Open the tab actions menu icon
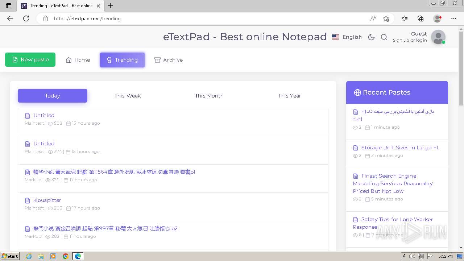This screenshot has height=261, width=464. click(9, 5)
